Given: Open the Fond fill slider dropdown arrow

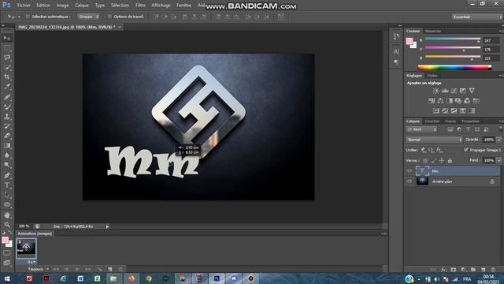Looking at the screenshot, I should (498, 160).
